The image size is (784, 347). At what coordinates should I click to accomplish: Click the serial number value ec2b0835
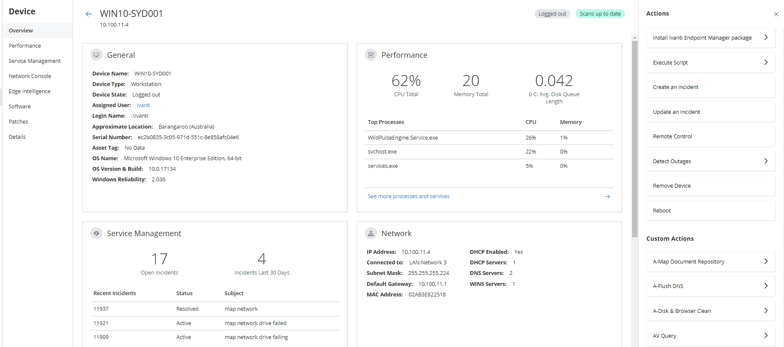pyautogui.click(x=188, y=137)
